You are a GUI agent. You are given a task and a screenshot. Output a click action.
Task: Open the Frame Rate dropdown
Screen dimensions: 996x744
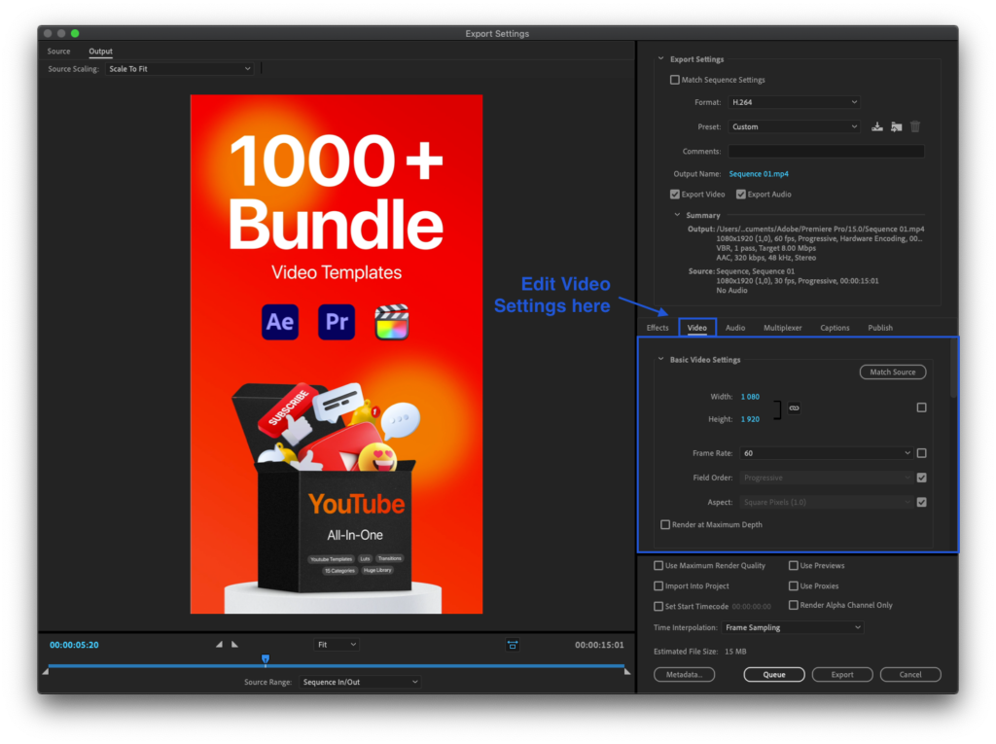pyautogui.click(x=827, y=453)
